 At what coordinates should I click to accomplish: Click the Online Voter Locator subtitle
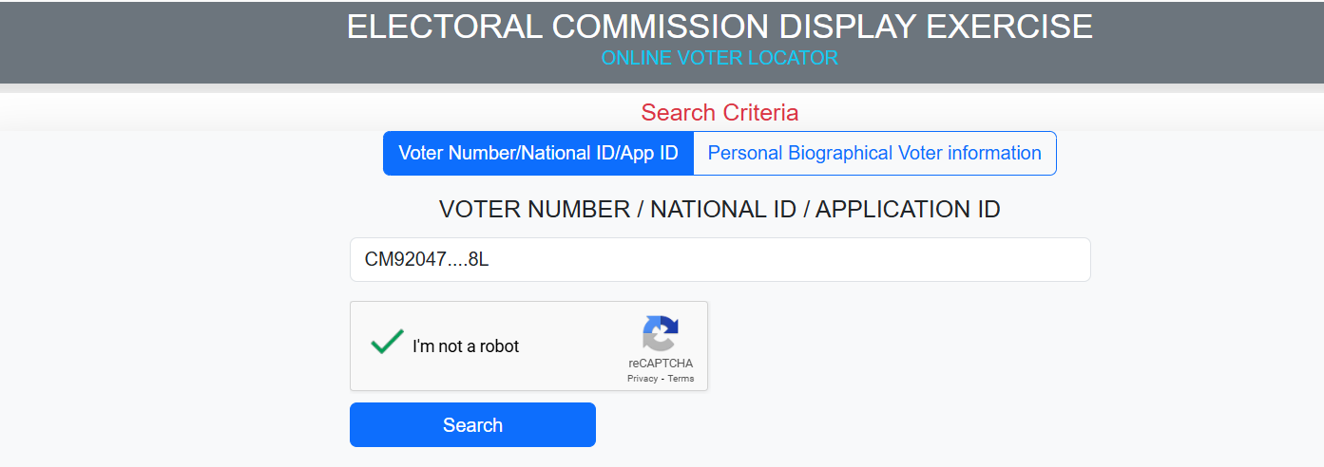(x=720, y=58)
